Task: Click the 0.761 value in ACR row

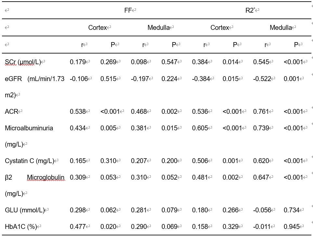Action: point(261,112)
